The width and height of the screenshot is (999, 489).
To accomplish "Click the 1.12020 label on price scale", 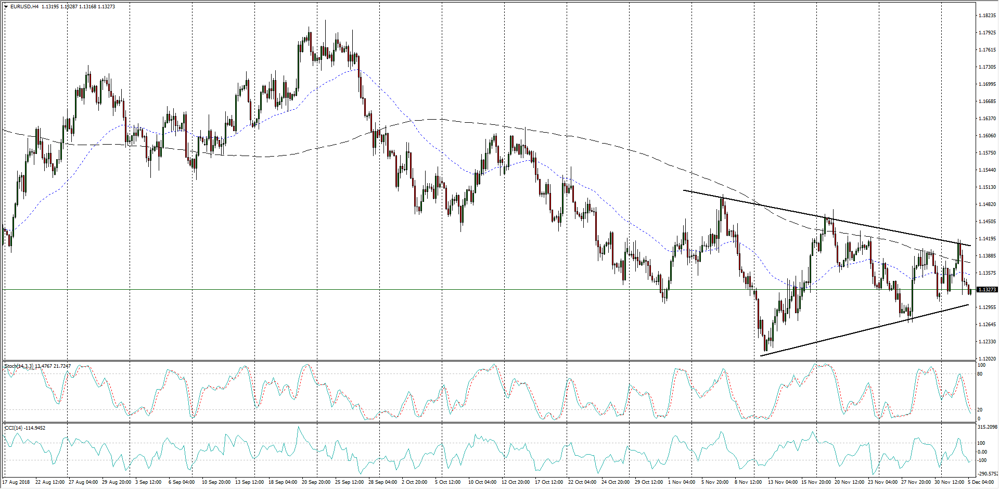I will (x=987, y=359).
